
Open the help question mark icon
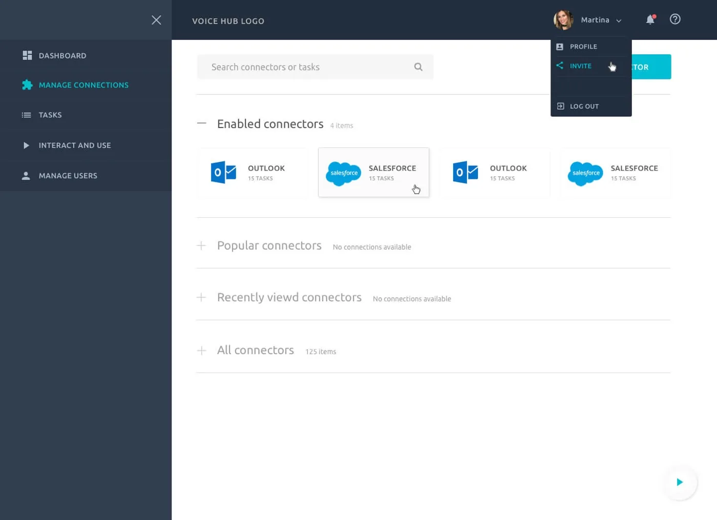click(675, 19)
